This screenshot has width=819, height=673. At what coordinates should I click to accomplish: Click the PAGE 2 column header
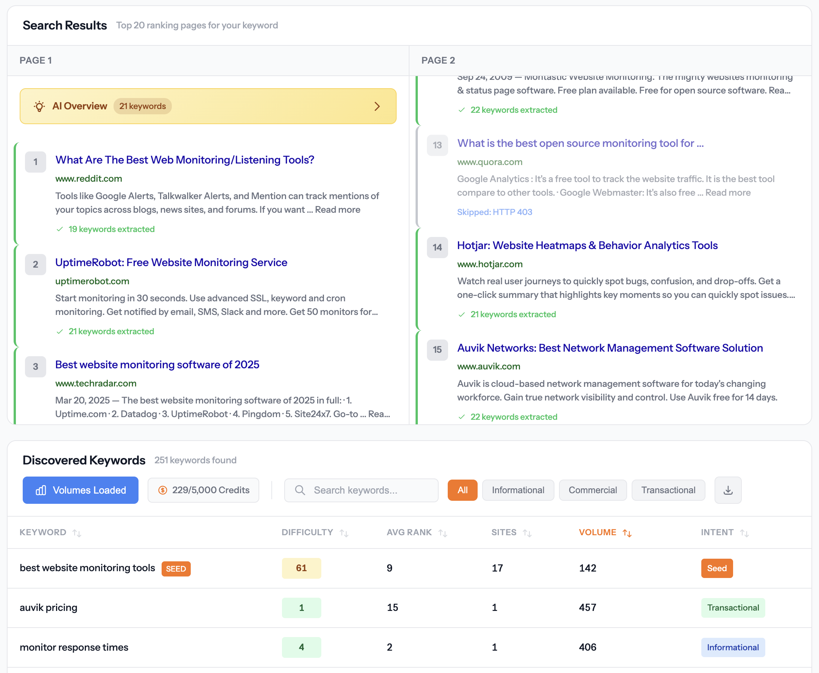[438, 61]
